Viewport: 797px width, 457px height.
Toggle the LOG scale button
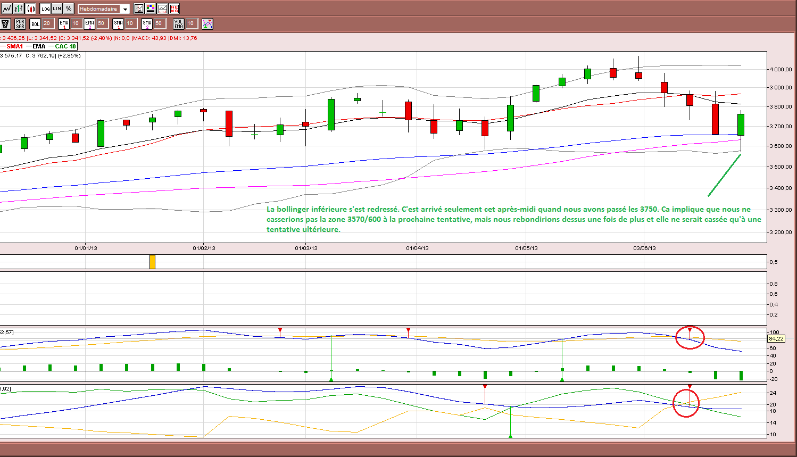[x=45, y=9]
